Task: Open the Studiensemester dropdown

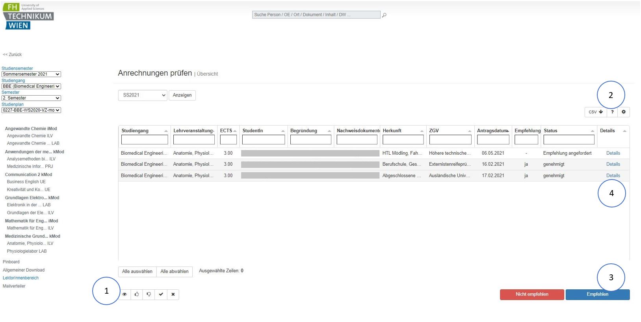Action: click(x=31, y=74)
